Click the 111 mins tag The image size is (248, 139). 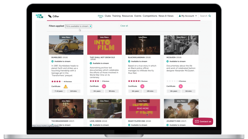coord(188,91)
